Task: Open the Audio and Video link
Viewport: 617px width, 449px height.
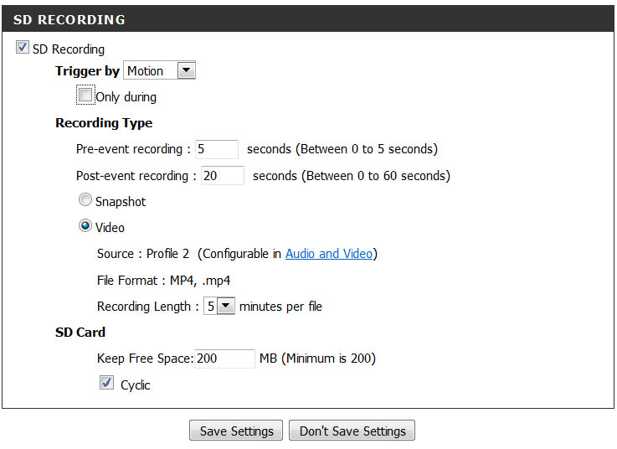Action: (x=329, y=254)
